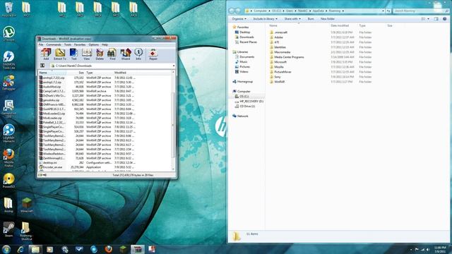Open the Options menu in WinRAR

tap(94, 45)
